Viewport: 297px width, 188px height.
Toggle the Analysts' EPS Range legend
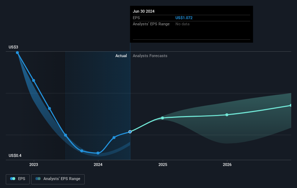coord(58,179)
